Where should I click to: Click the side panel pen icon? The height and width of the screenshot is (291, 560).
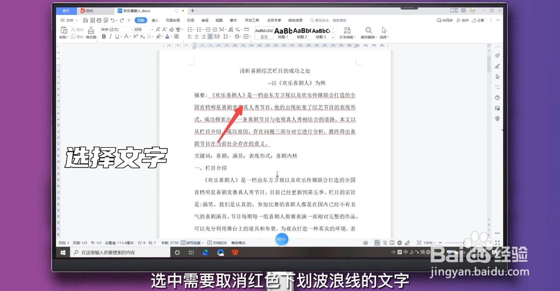[x=497, y=66]
